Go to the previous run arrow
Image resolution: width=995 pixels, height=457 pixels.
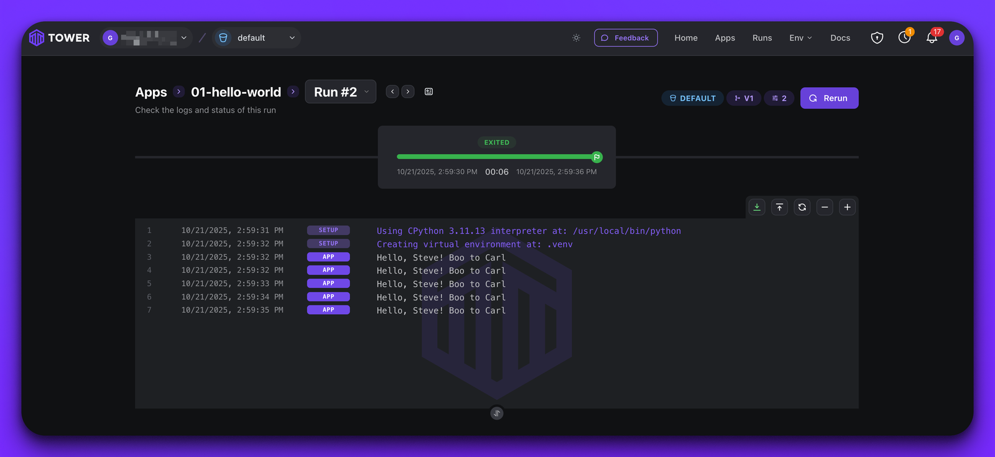pos(392,91)
